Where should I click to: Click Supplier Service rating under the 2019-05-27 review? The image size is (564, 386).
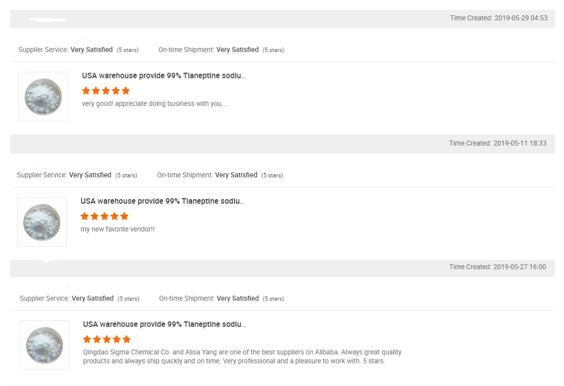click(x=80, y=299)
